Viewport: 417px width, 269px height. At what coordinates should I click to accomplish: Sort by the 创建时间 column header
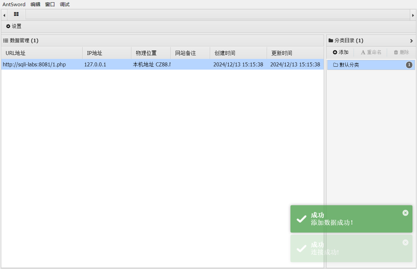click(x=238, y=53)
